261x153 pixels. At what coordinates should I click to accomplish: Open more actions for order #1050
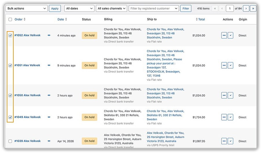[x=224, y=95]
